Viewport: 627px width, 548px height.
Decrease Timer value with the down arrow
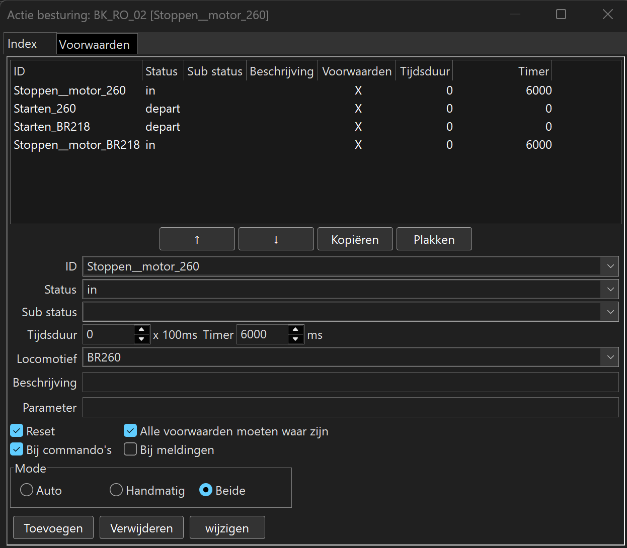click(296, 339)
